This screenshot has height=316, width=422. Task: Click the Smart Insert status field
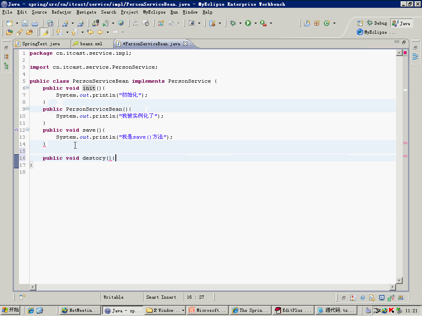[163, 297]
